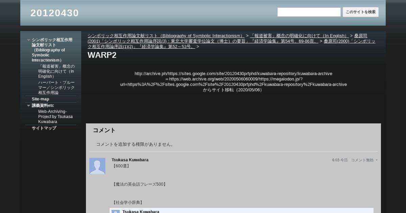This screenshot has height=213, width=406.
Task: Open sidebar 「報道被害」概念の明確化に向けて (In English)
Action: pyautogui.click(x=57, y=71)
